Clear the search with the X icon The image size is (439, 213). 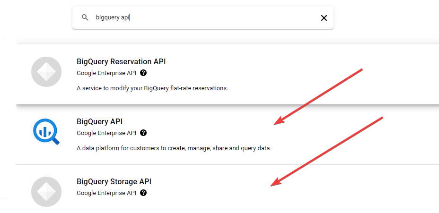[324, 18]
